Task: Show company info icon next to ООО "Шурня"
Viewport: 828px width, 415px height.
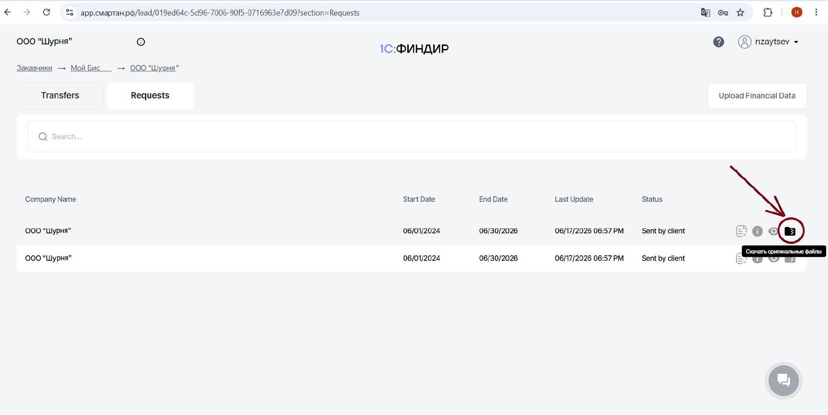Action: pos(141,42)
